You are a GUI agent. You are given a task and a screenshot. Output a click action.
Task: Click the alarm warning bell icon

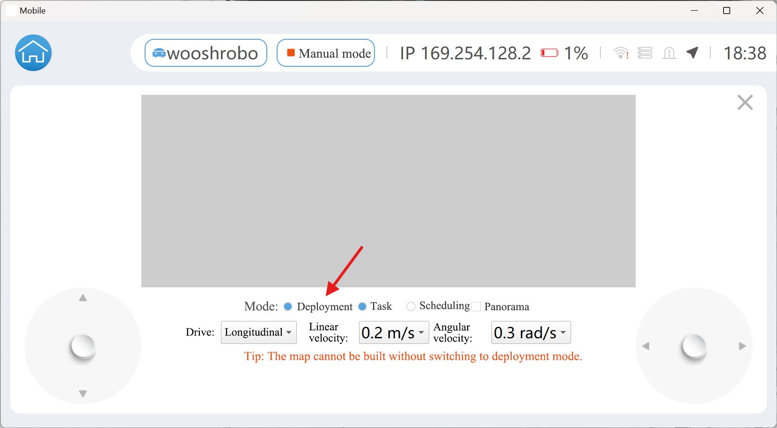click(669, 53)
